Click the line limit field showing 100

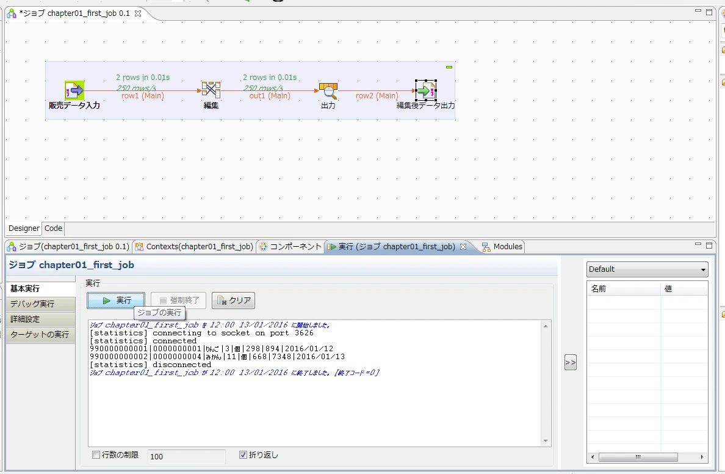click(x=186, y=456)
